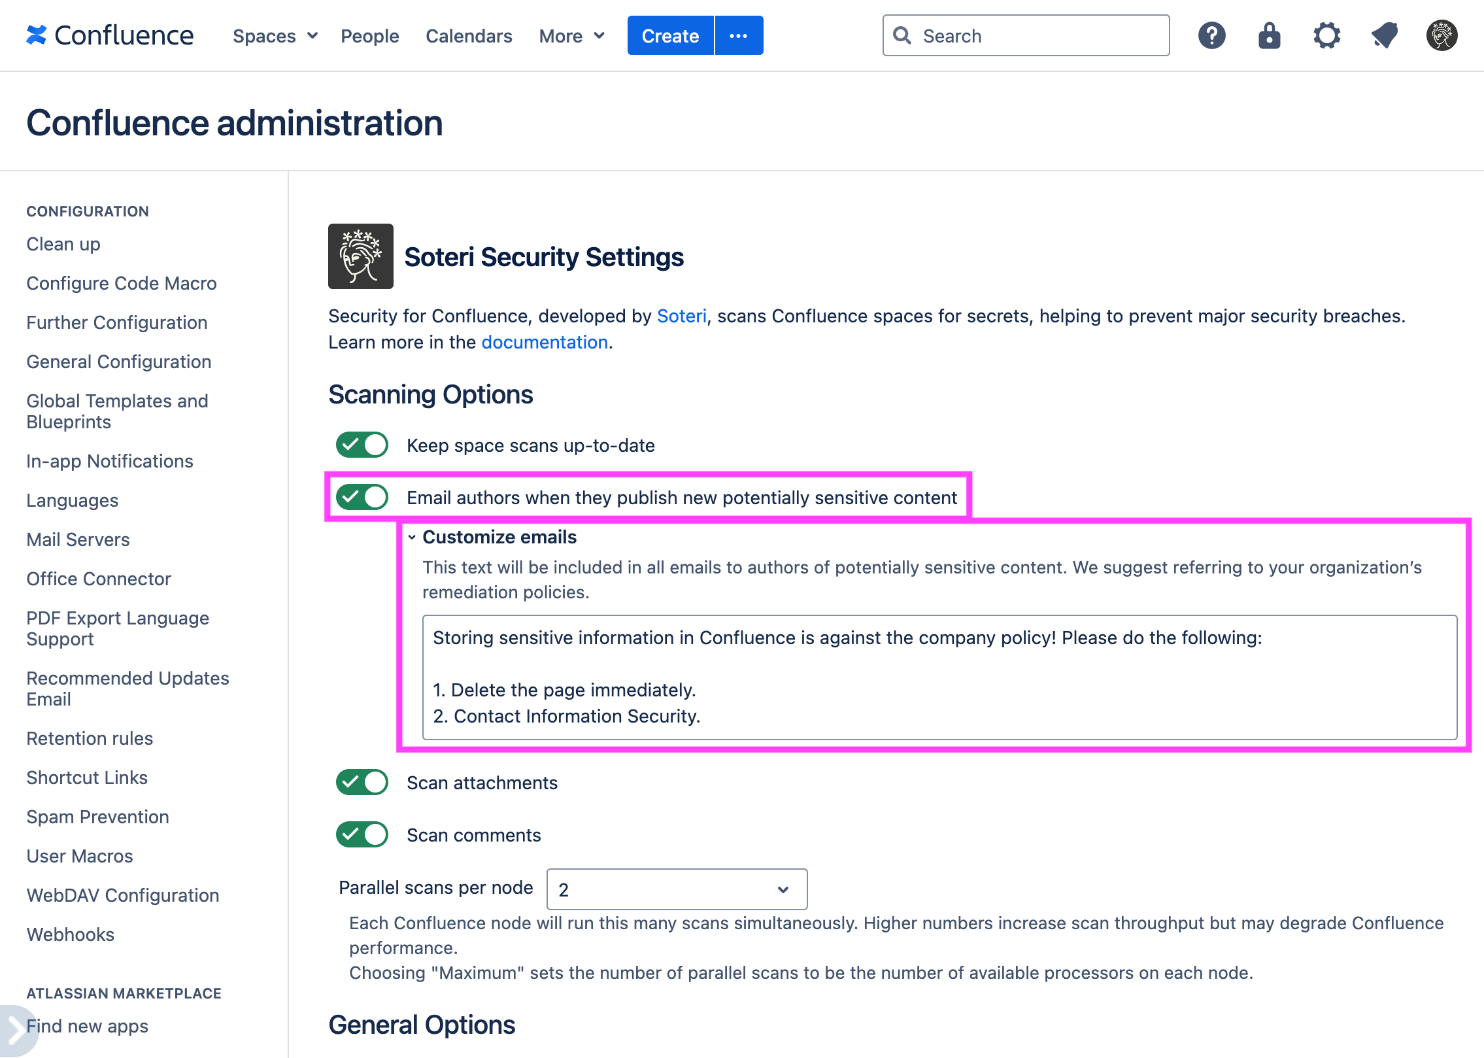Image resolution: width=1484 pixels, height=1058 pixels.
Task: Open the Parallel scans per node dropdown
Action: tap(677, 889)
